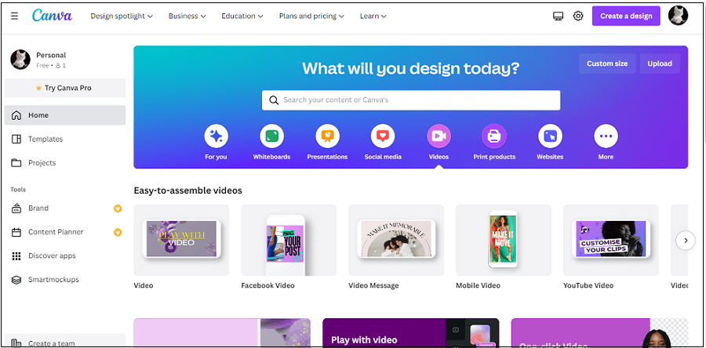This screenshot has height=348, width=706.
Task: Click the Canva logo
Action: point(53,16)
